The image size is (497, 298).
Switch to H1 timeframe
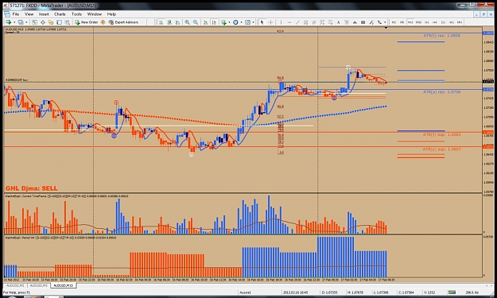(427, 22)
